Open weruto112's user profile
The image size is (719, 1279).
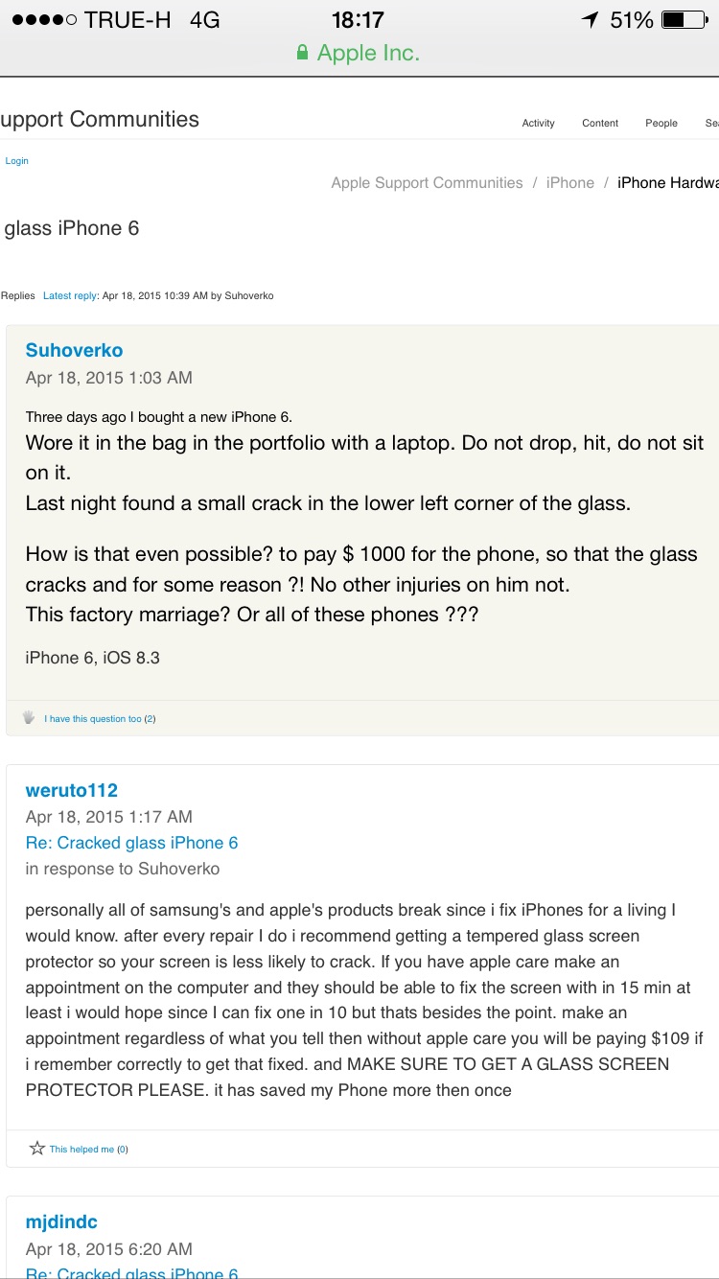pos(72,790)
